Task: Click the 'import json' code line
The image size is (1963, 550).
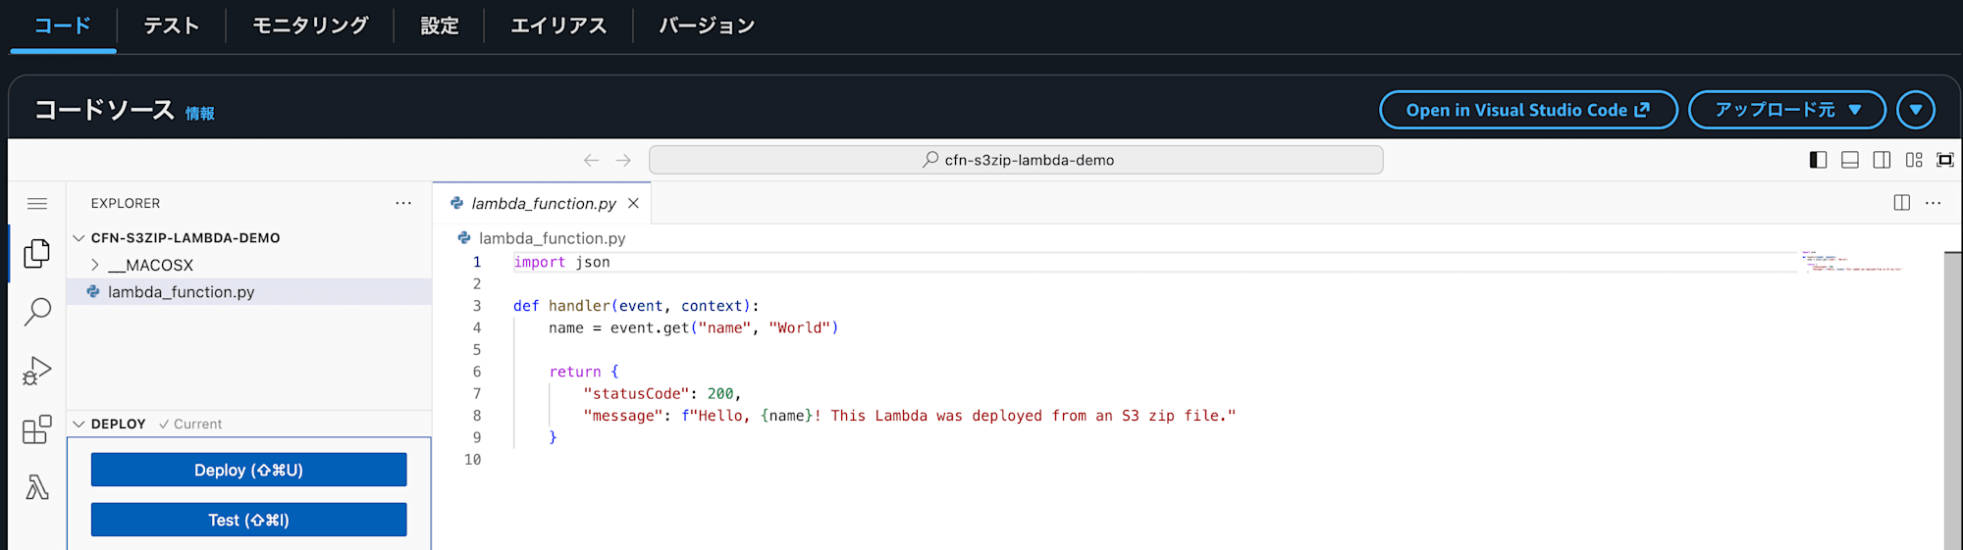Action: (x=561, y=262)
